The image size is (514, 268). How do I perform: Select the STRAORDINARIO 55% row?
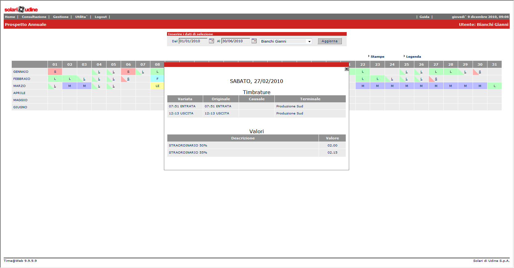(257, 153)
